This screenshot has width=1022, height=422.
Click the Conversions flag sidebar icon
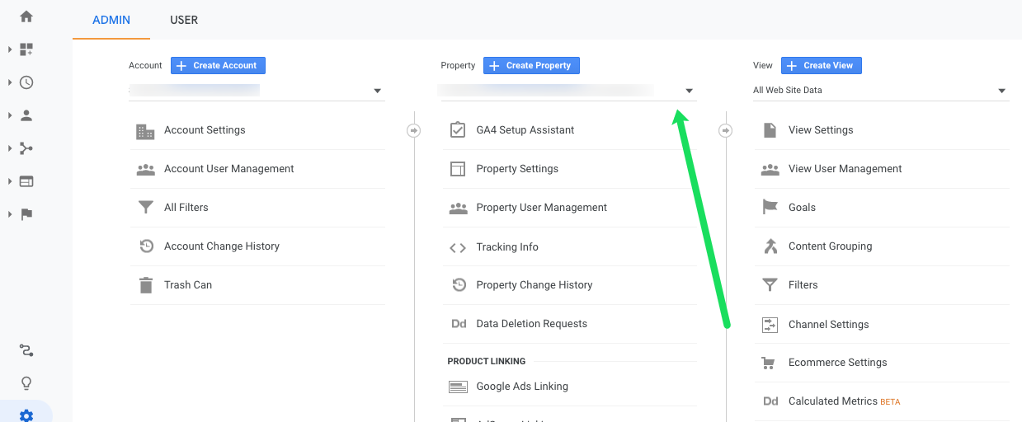(x=26, y=214)
